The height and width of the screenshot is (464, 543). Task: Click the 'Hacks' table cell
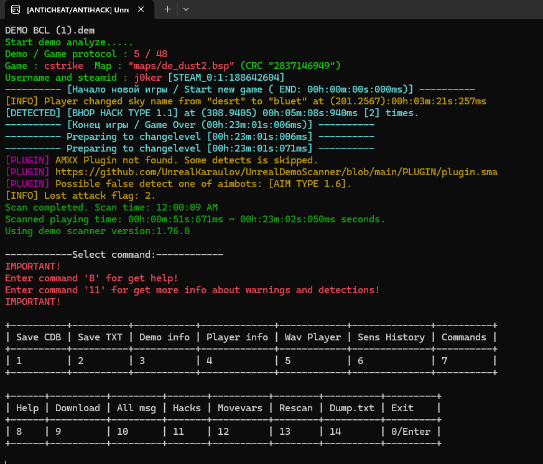tap(187, 408)
